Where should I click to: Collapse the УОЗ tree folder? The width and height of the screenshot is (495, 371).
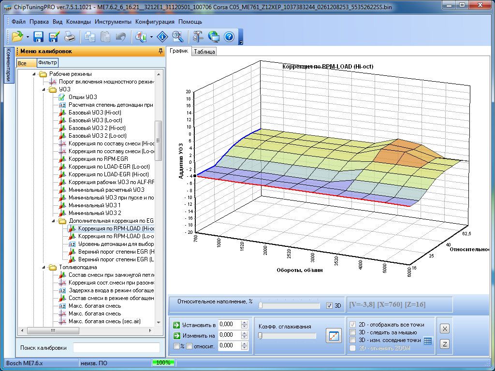(x=44, y=89)
